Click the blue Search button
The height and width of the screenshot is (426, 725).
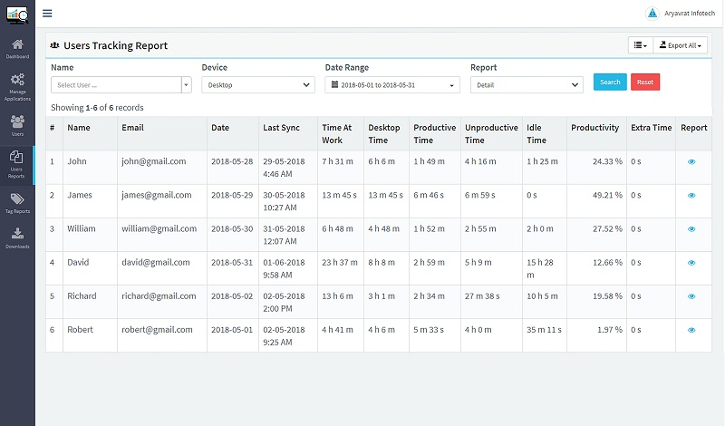(x=610, y=82)
